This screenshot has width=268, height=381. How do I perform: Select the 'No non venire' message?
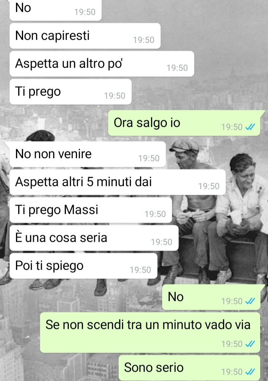(x=87, y=154)
